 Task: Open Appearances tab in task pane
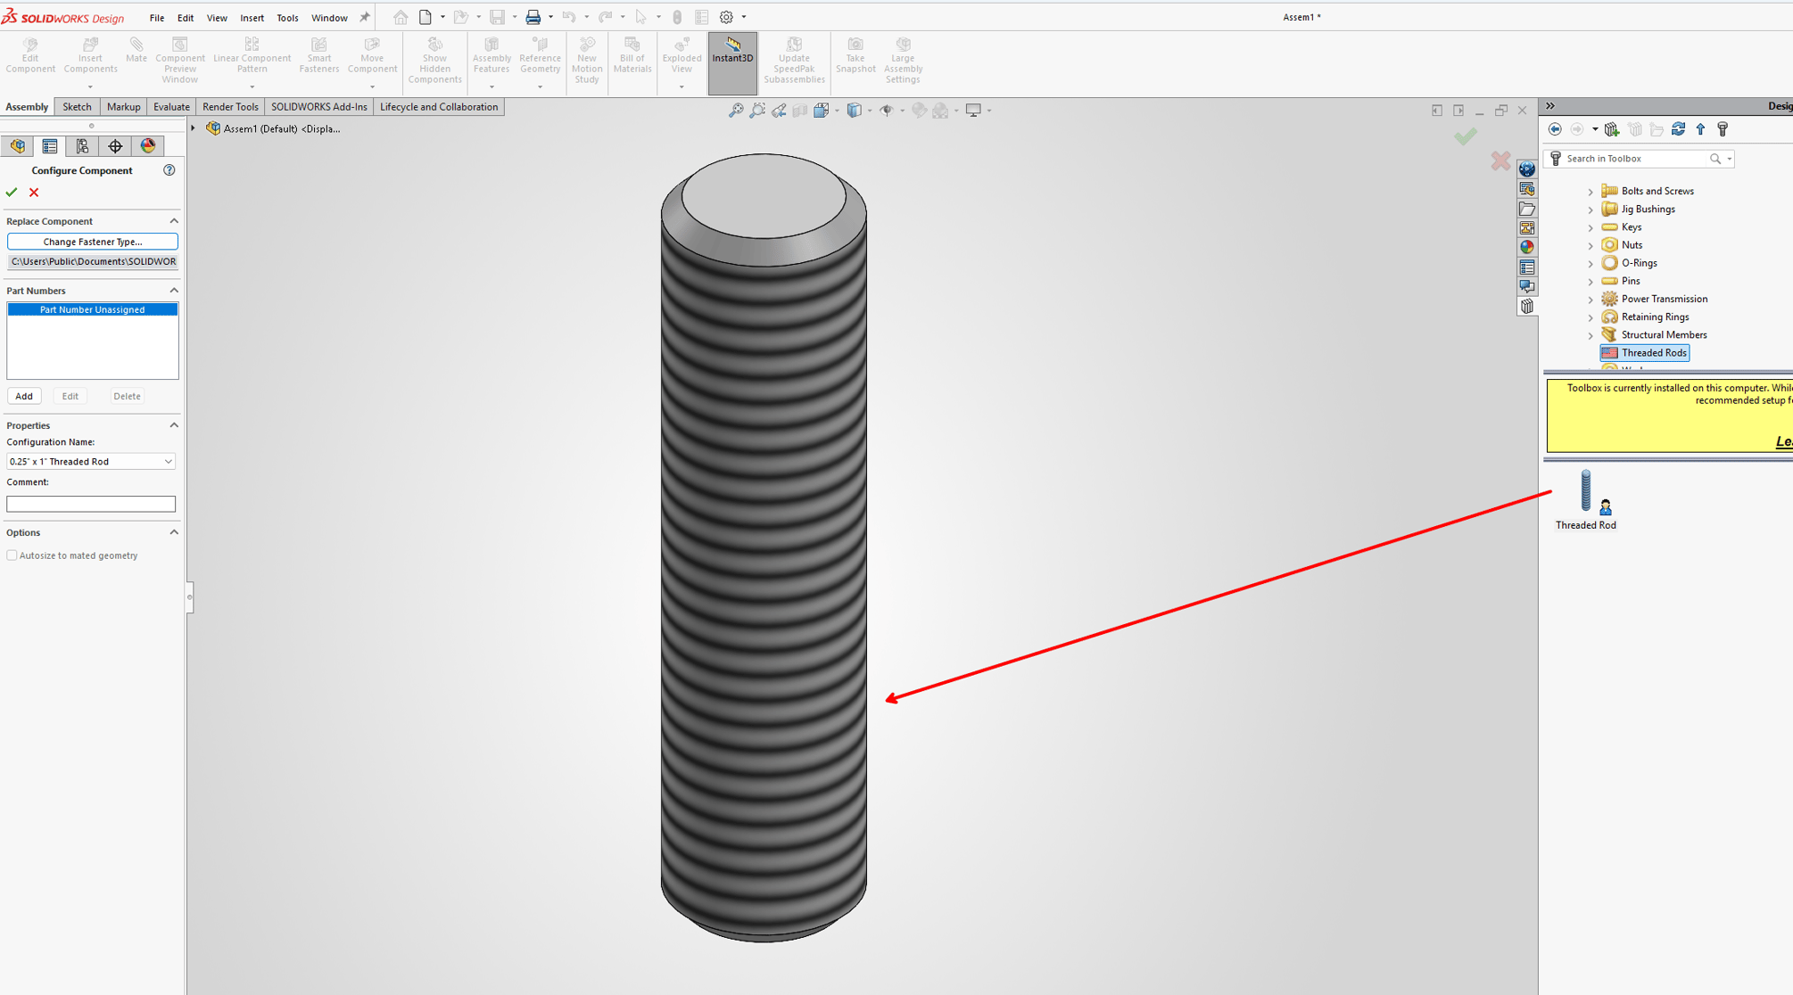coord(1527,247)
